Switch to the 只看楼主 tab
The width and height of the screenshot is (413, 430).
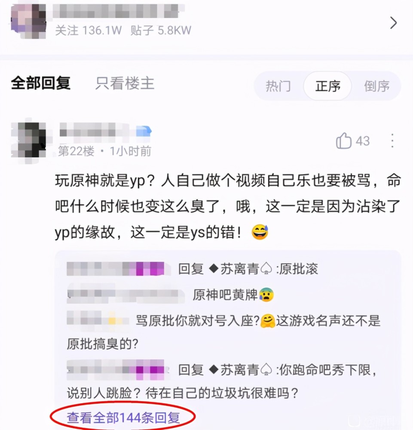coord(125,83)
